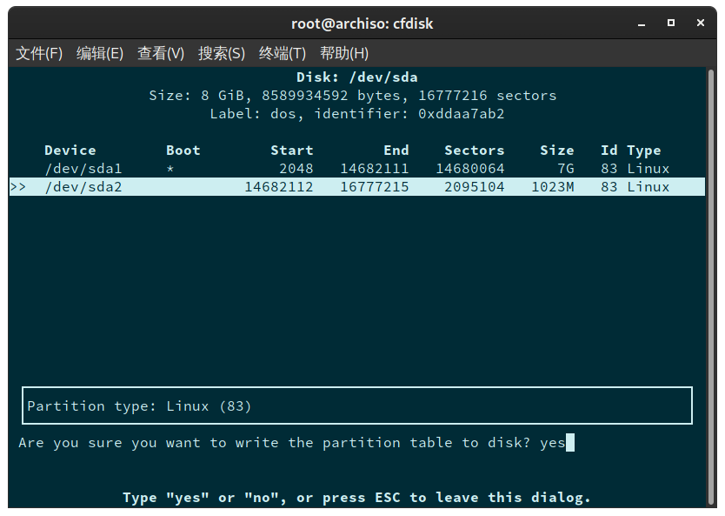Viewport: 725px width, 516px height.
Task: Open the 终端(T) menu
Action: click(x=281, y=53)
